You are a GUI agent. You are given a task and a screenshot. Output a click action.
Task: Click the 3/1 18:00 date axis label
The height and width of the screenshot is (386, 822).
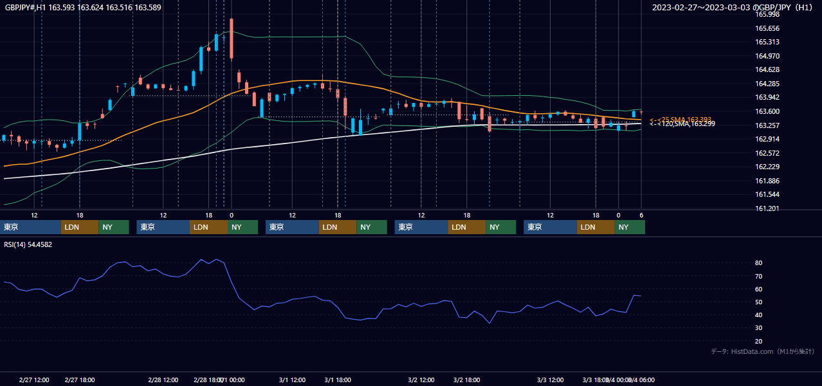tap(338, 380)
